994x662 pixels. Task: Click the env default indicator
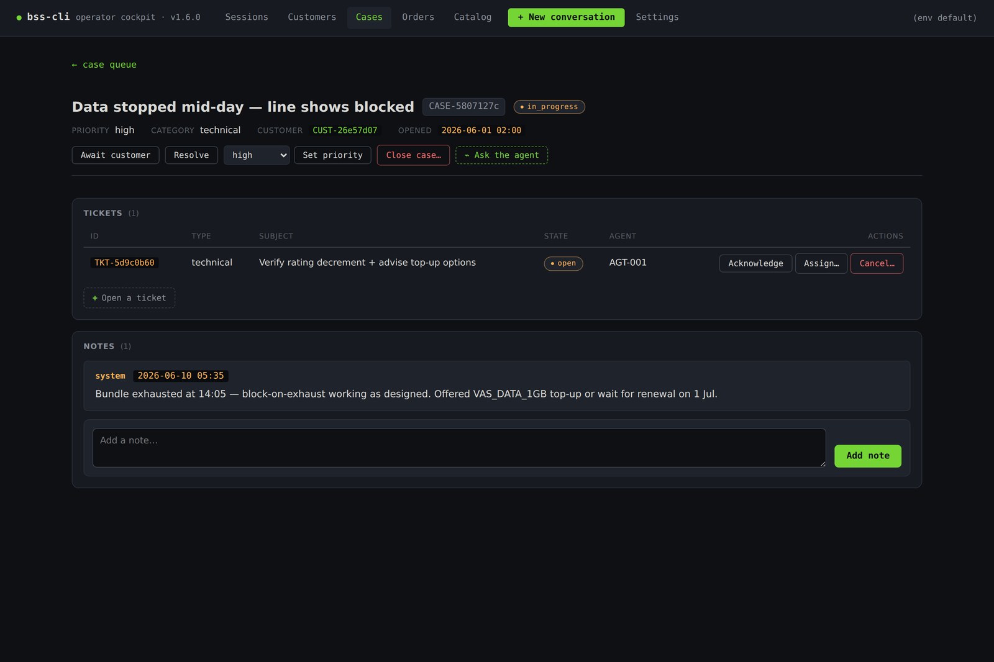pyautogui.click(x=945, y=18)
